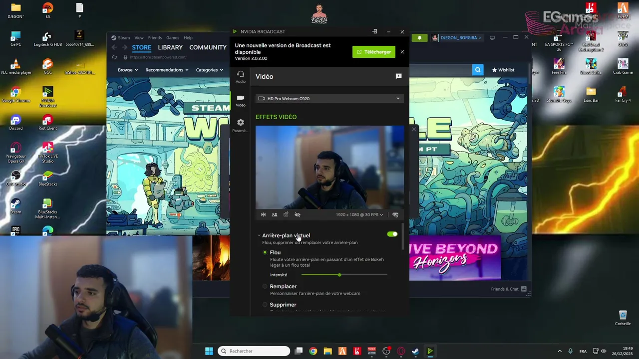Viewport: 639px width, 359px height.
Task: Click the webcam preview in Broadcast
Action: pyautogui.click(x=329, y=168)
